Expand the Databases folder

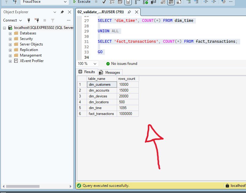(x=10, y=33)
